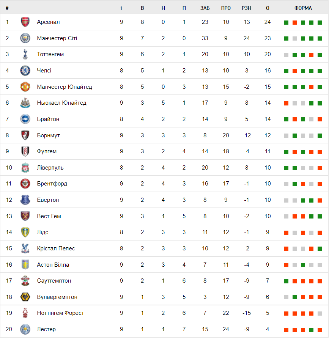Open the Tottenham crest icon

coord(25,54)
